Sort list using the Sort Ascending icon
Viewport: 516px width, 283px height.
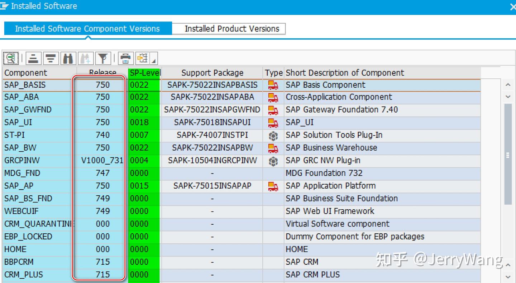(33, 58)
